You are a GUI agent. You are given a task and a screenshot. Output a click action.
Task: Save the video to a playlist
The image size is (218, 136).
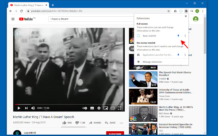click(110, 123)
